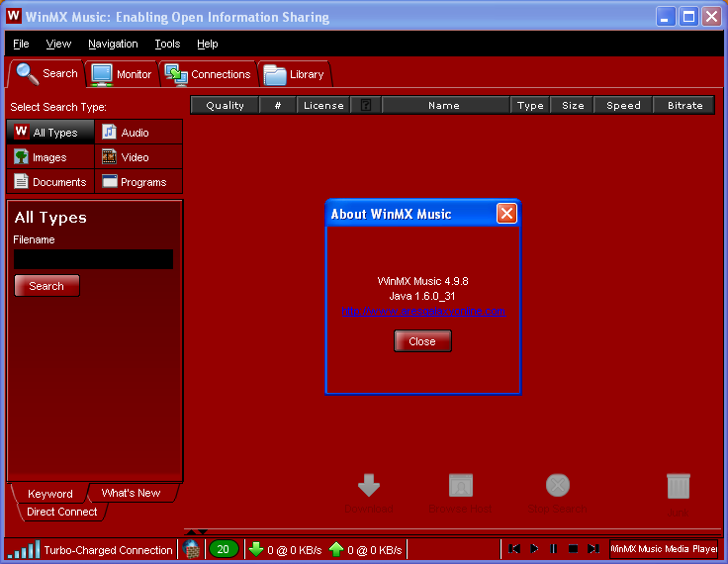Image resolution: width=728 pixels, height=564 pixels.
Task: Open the View menu
Action: coord(58,44)
